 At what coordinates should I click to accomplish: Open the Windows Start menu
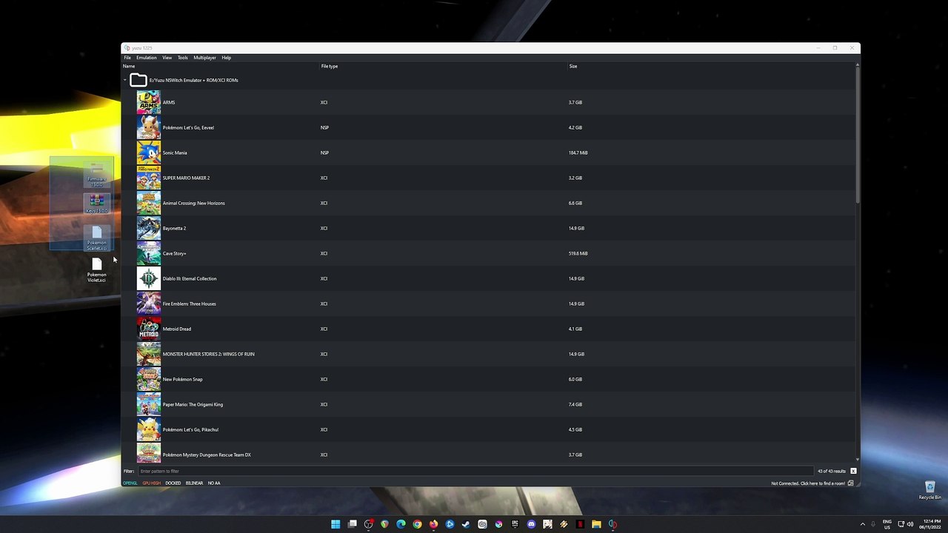(x=336, y=524)
